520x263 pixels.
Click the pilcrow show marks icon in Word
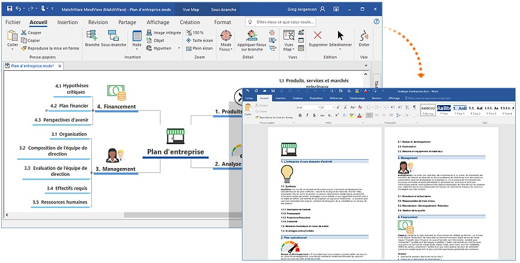[x=414, y=107]
